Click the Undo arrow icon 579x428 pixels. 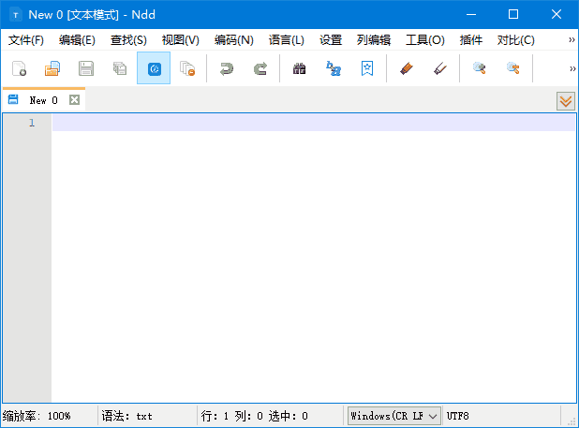coord(226,68)
